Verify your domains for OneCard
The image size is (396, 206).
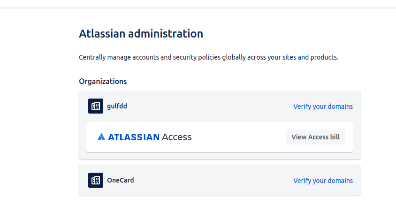[323, 181]
